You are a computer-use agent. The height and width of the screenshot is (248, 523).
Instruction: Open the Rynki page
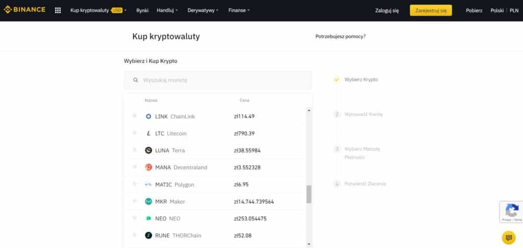click(x=142, y=10)
